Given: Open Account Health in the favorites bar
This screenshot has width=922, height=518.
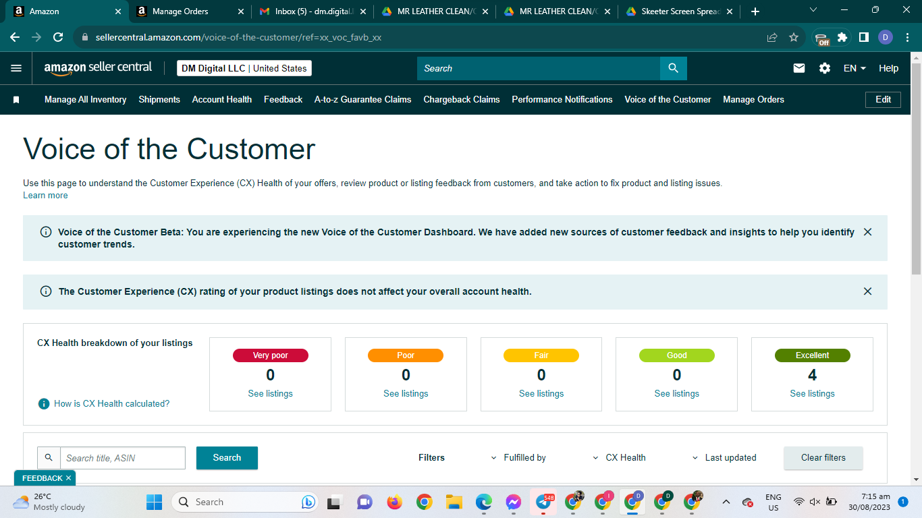Looking at the screenshot, I should pos(222,100).
